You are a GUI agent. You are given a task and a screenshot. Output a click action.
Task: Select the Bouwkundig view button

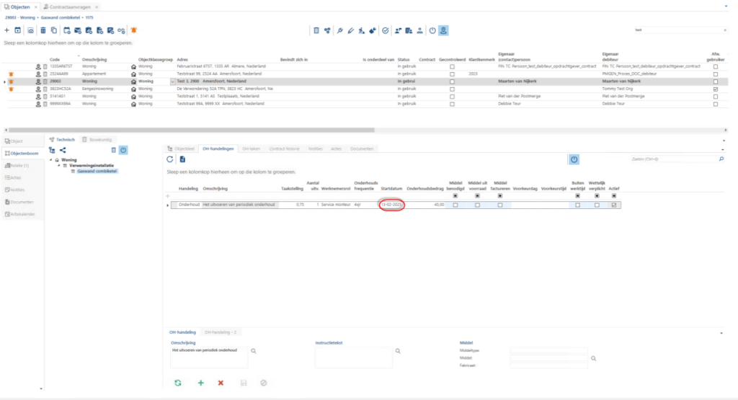point(97,140)
